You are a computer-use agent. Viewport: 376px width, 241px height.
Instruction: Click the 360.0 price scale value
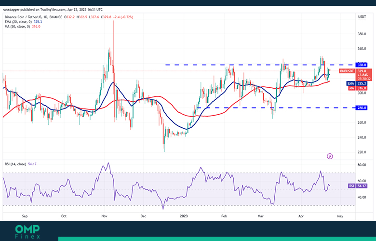362,49
